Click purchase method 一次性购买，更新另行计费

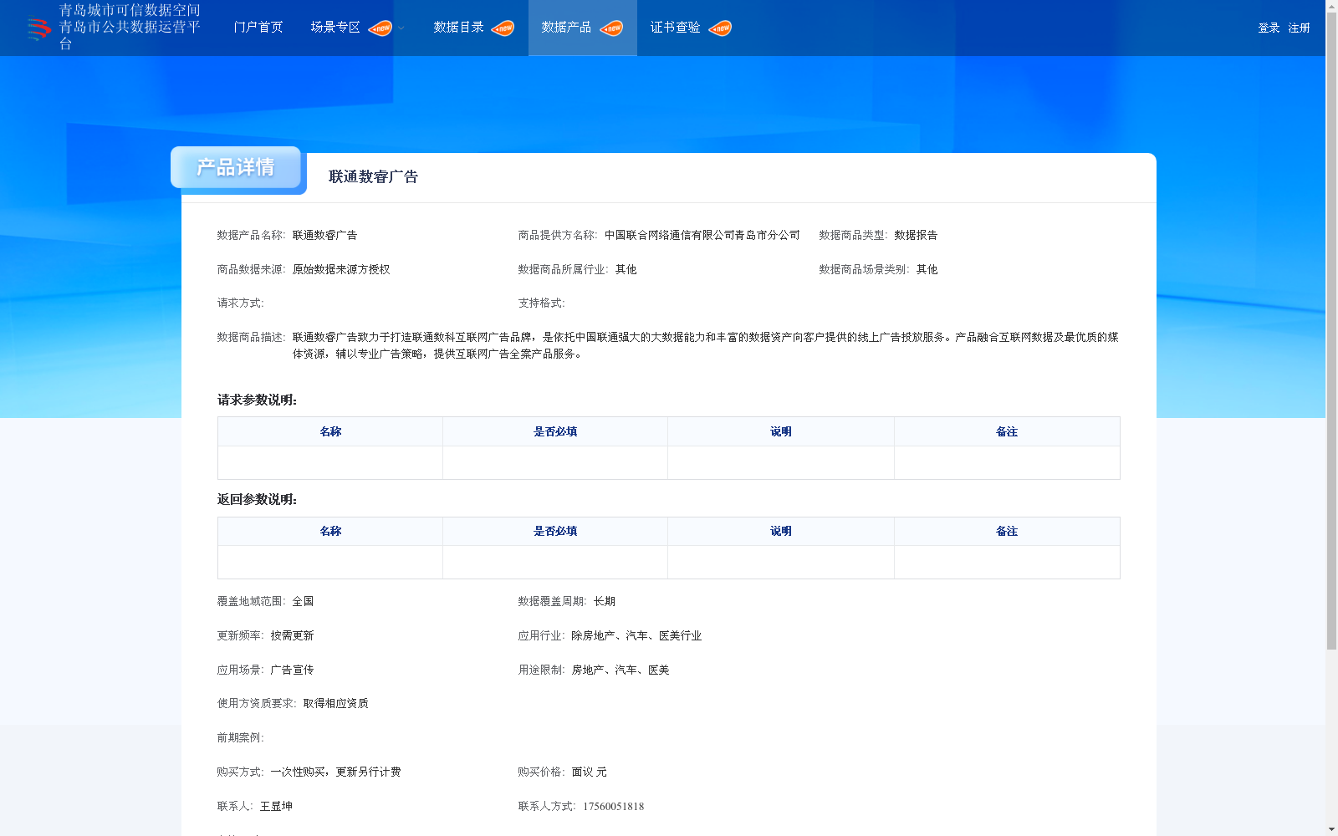click(x=335, y=772)
